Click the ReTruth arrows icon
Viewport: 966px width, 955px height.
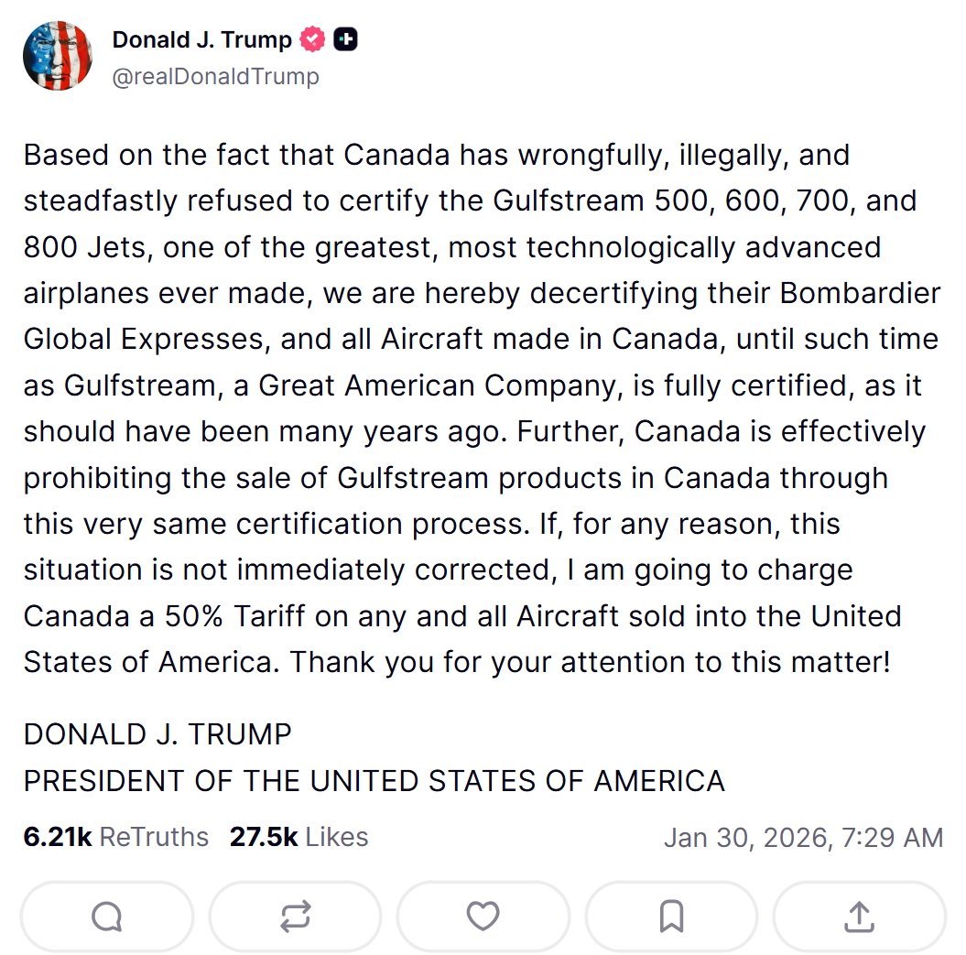tap(295, 917)
